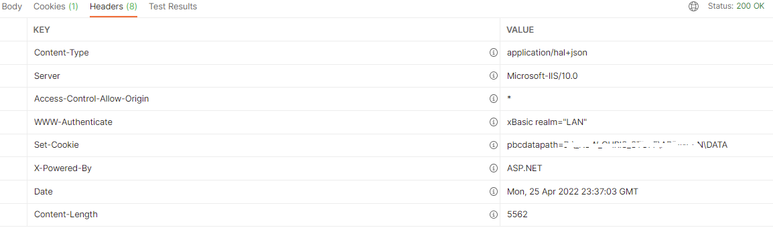Click info icon next to Set-Cookie
This screenshot has width=773, height=250.
point(493,145)
